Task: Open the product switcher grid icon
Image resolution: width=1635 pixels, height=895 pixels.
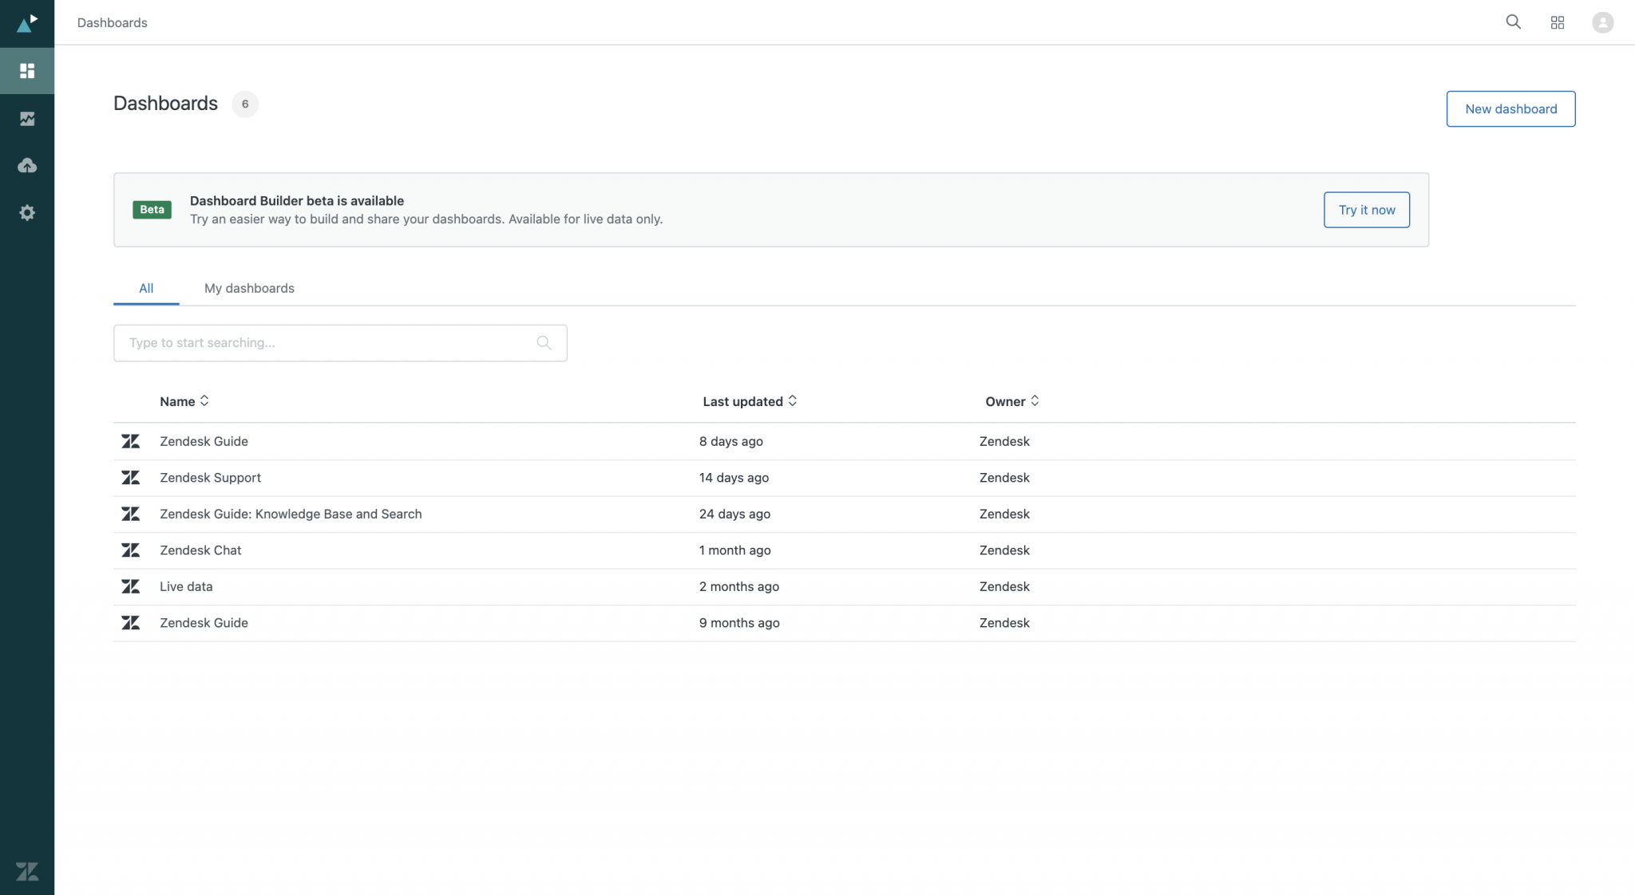Action: click(1558, 22)
